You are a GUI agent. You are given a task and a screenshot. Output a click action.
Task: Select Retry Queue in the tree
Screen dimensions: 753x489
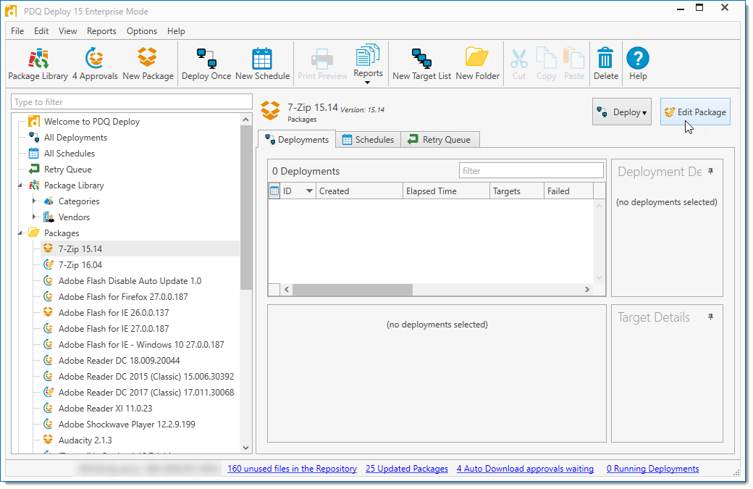click(68, 169)
